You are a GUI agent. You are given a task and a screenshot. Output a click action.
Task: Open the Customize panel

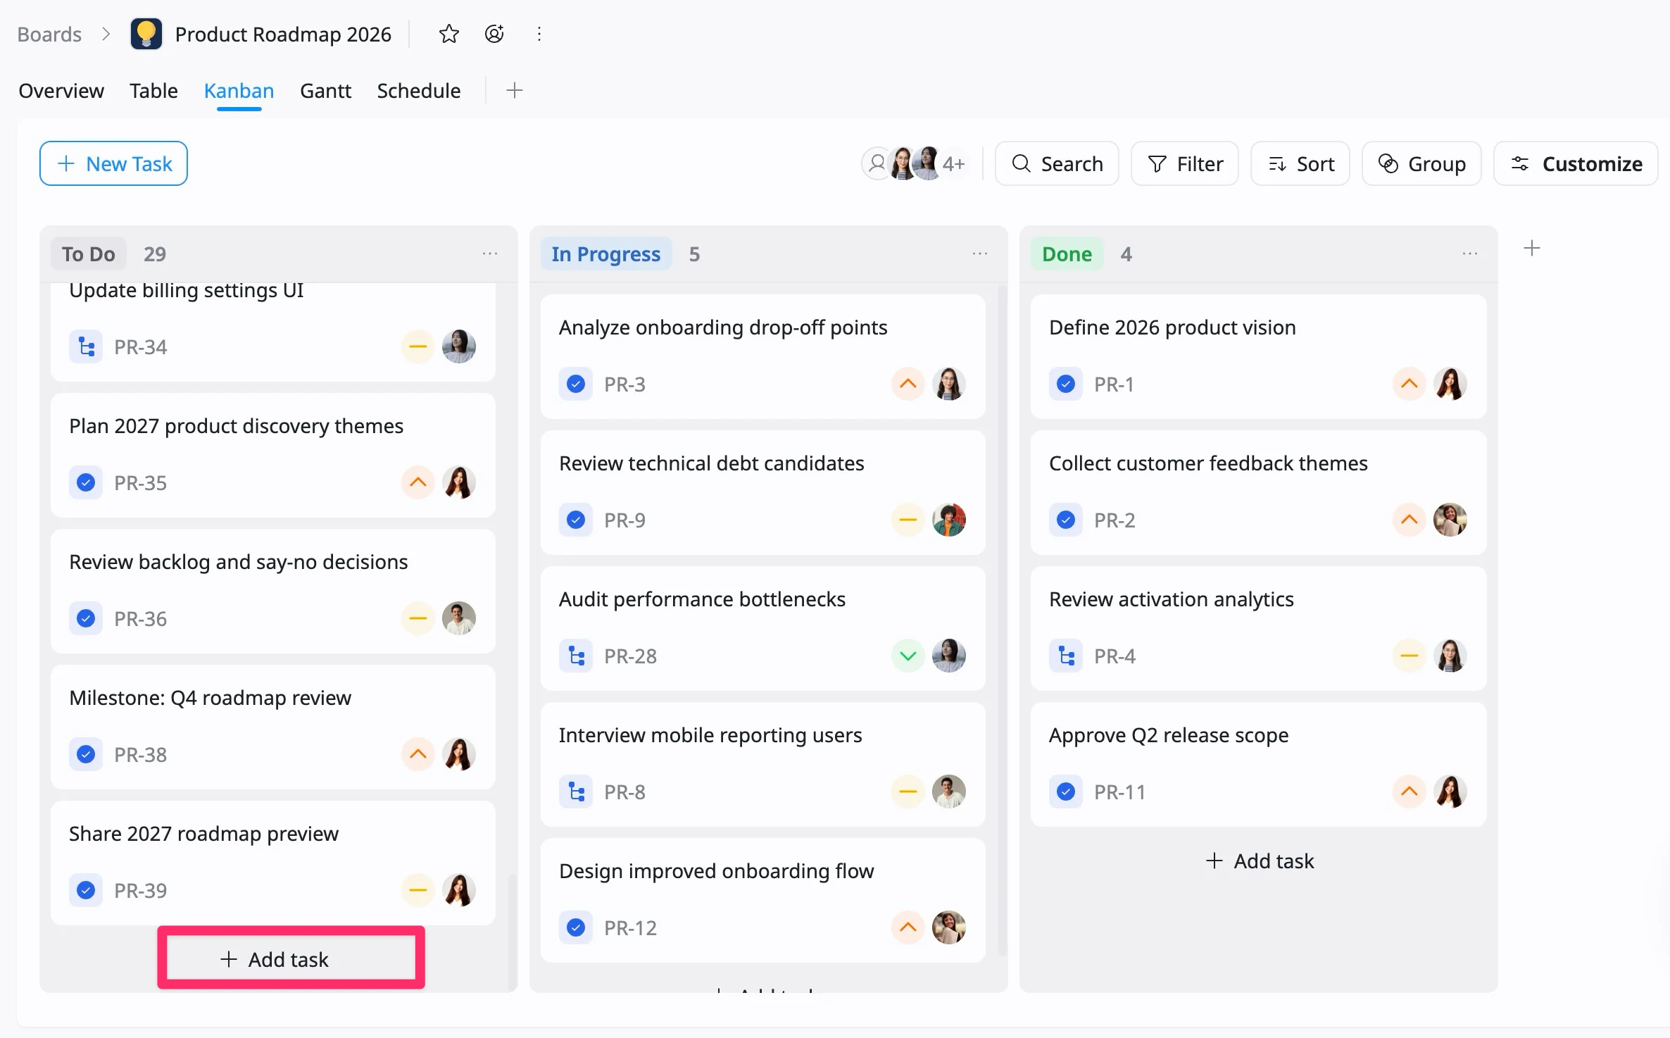point(1576,163)
